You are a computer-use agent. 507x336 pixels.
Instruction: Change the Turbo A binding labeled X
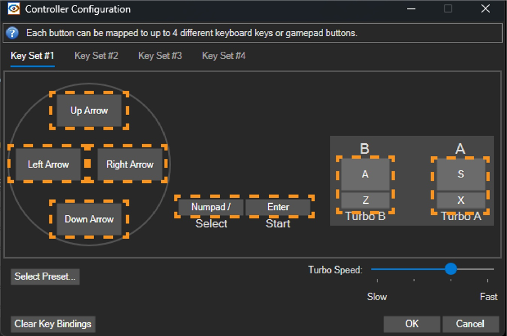tap(461, 200)
